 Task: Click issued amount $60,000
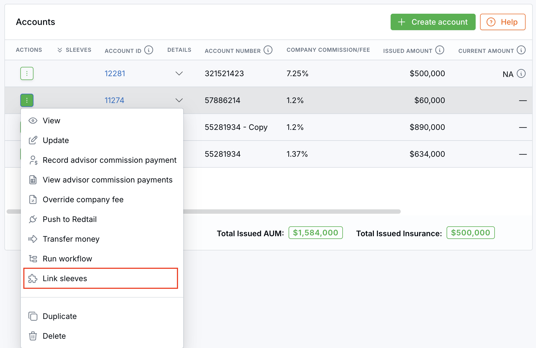(x=430, y=100)
